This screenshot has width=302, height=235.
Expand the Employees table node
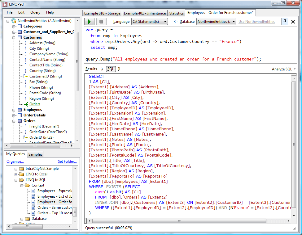coord(14,110)
